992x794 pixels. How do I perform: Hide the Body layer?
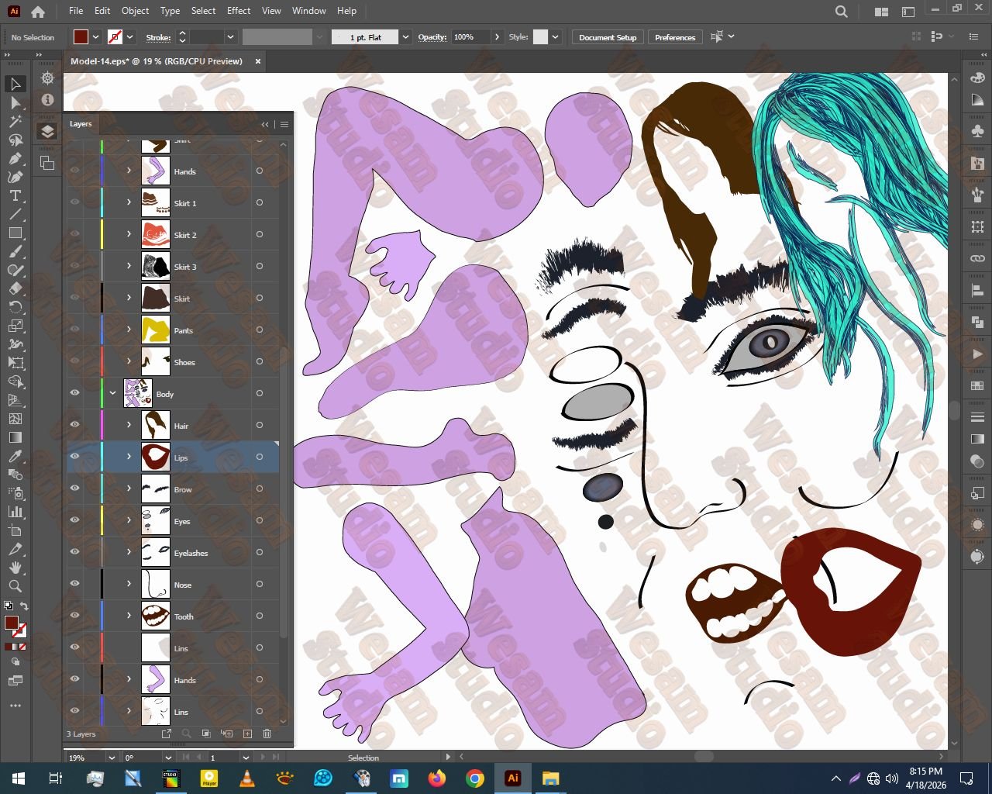click(x=75, y=393)
